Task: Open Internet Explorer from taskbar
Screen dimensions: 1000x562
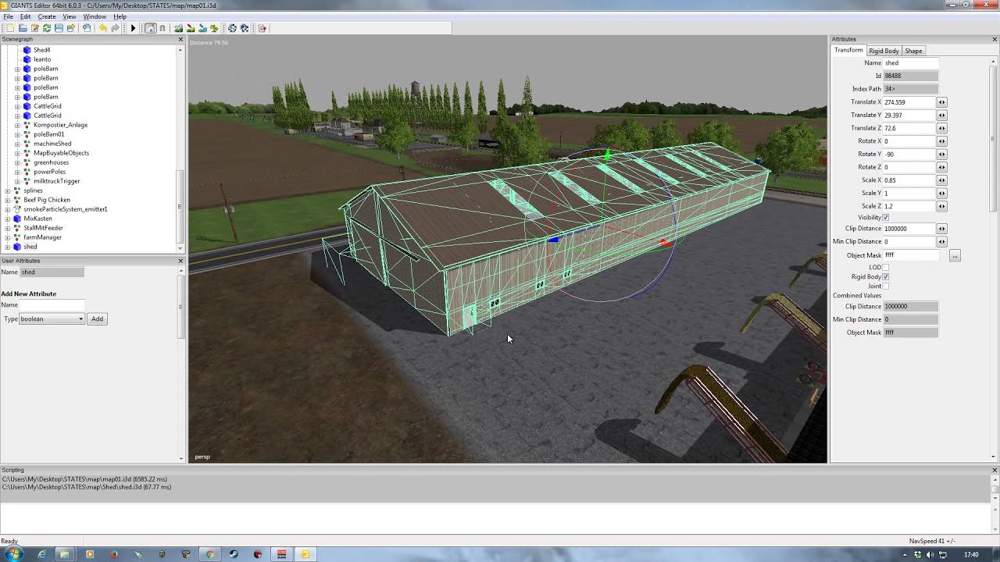Action: [41, 554]
